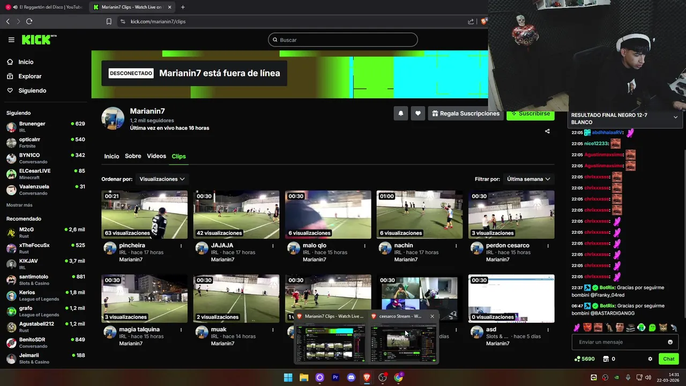Screen dimensions: 686x386
Task: Open ELCesarLIVE channel in sidebar
Action: coord(46,174)
